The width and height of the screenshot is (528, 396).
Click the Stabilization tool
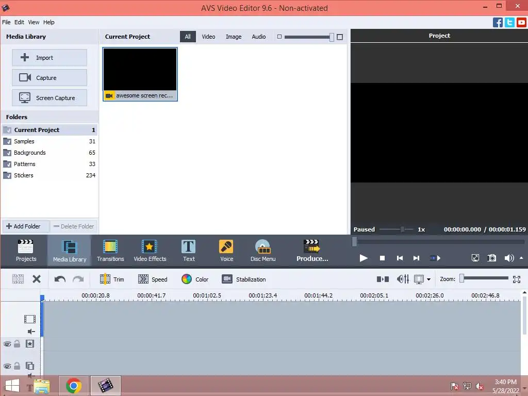[244, 279]
